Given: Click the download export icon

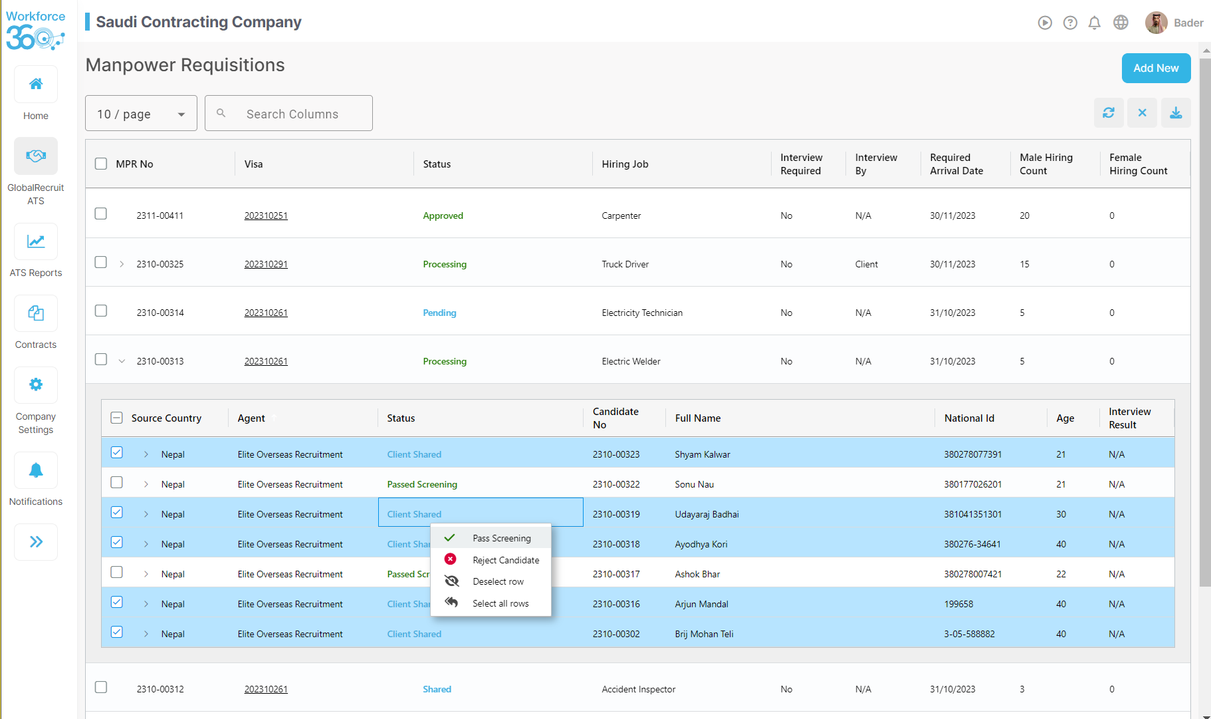Looking at the screenshot, I should (x=1176, y=113).
